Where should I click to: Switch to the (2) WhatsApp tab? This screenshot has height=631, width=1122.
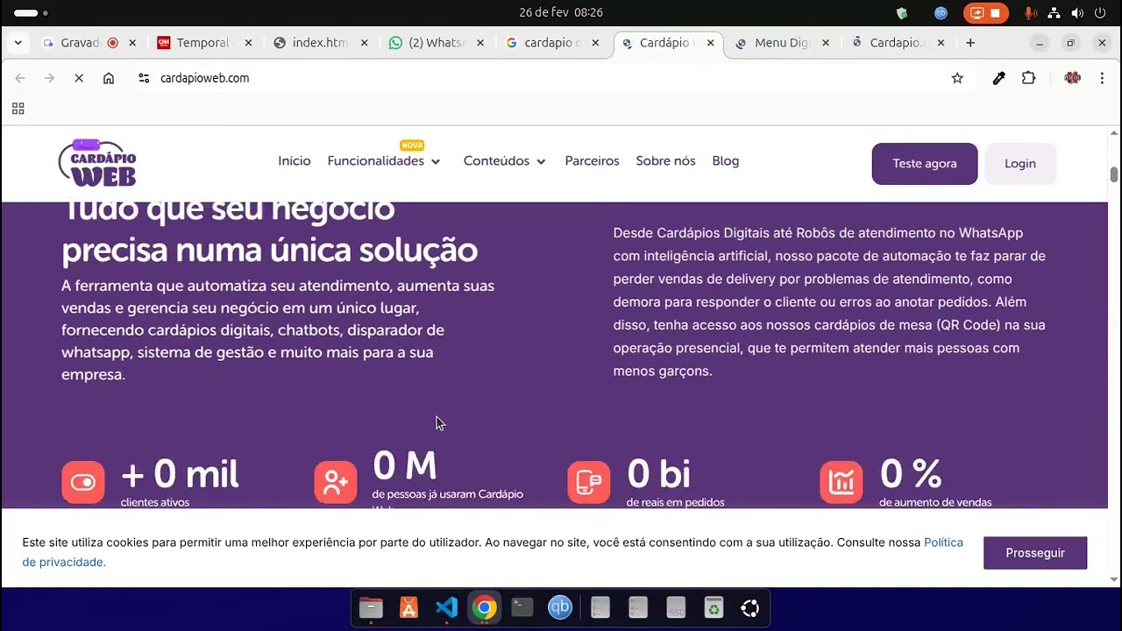tap(436, 42)
